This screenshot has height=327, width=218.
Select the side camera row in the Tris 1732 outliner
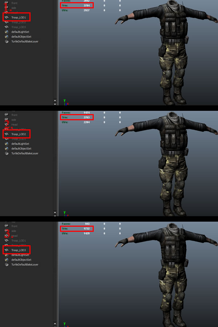coord(14,231)
